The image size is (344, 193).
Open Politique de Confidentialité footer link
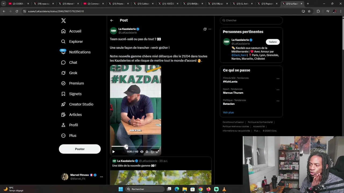[x=260, y=122]
